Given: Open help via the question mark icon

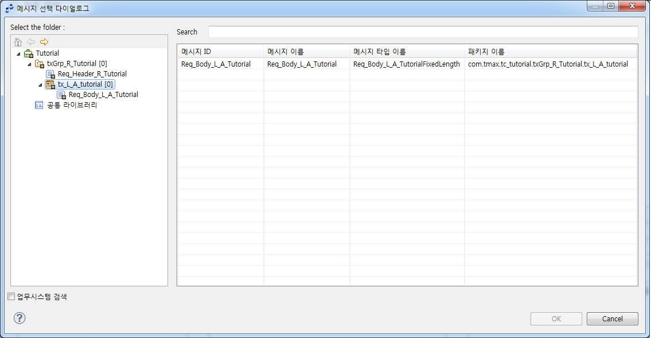Looking at the screenshot, I should [x=19, y=318].
